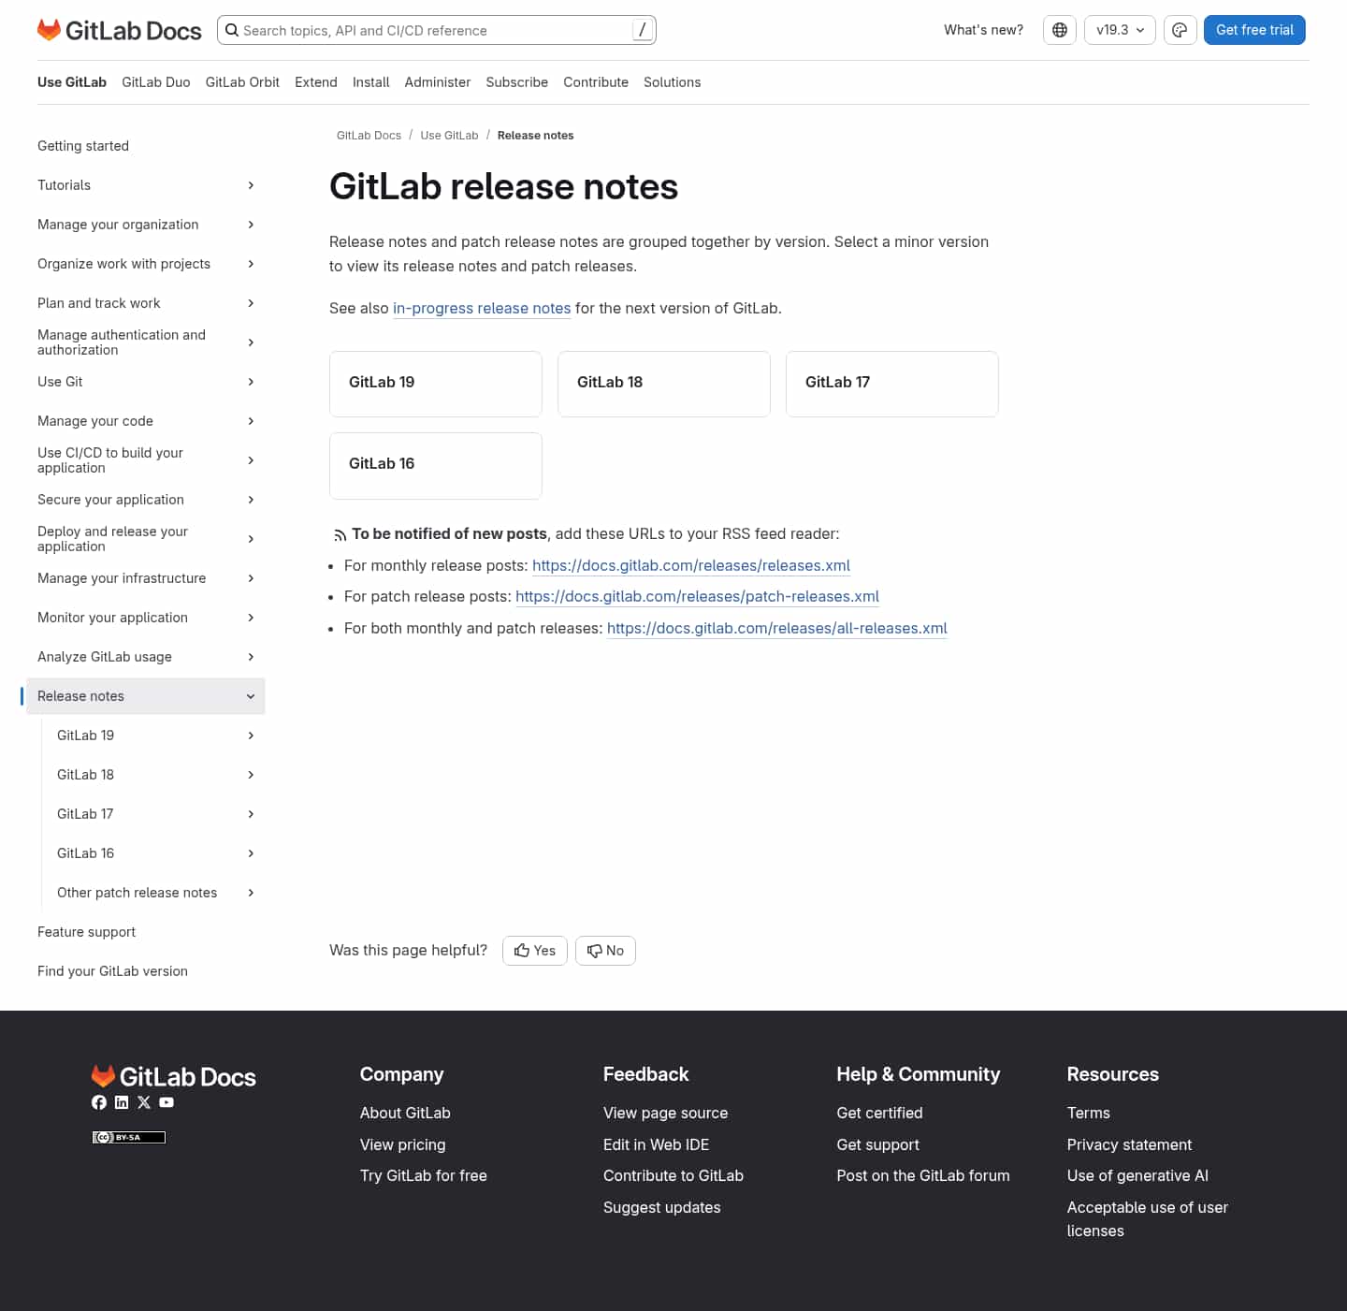Expand Organize work with projects section
The width and height of the screenshot is (1347, 1311).
pos(251,264)
